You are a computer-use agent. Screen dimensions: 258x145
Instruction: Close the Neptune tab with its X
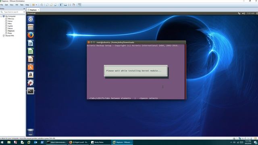39,10
